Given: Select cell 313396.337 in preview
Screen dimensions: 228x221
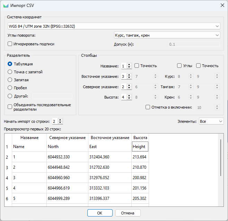Looking at the screenshot, I should tap(110, 199).
